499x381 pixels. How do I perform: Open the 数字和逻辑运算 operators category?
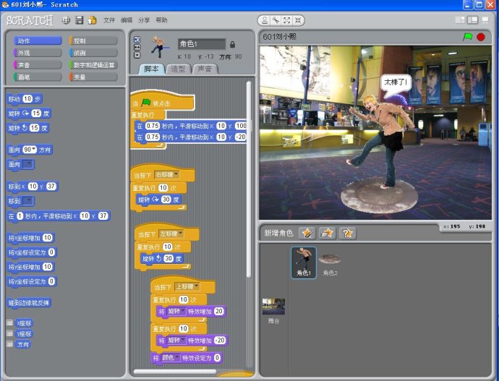(x=93, y=65)
